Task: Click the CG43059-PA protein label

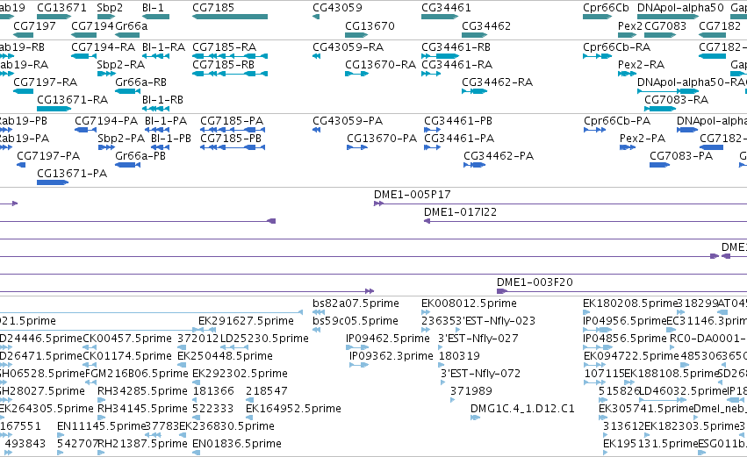Action: click(348, 121)
